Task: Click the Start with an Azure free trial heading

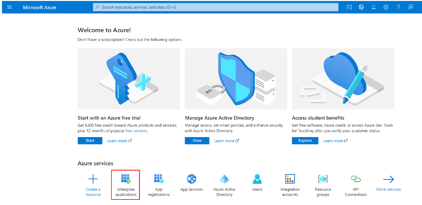Action: coord(109,118)
